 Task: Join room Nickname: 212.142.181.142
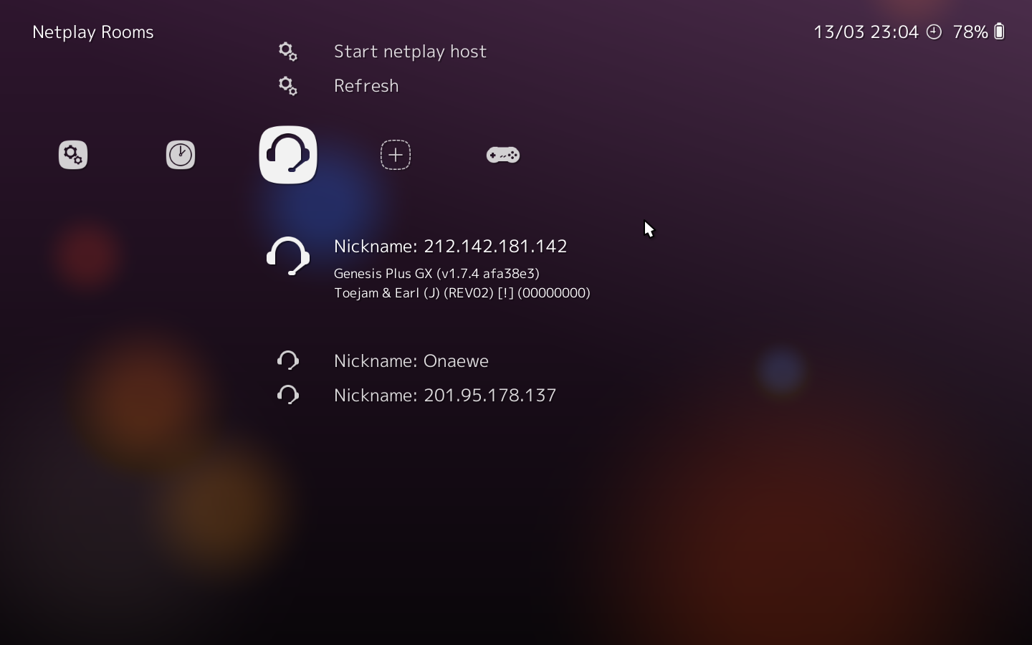(450, 247)
